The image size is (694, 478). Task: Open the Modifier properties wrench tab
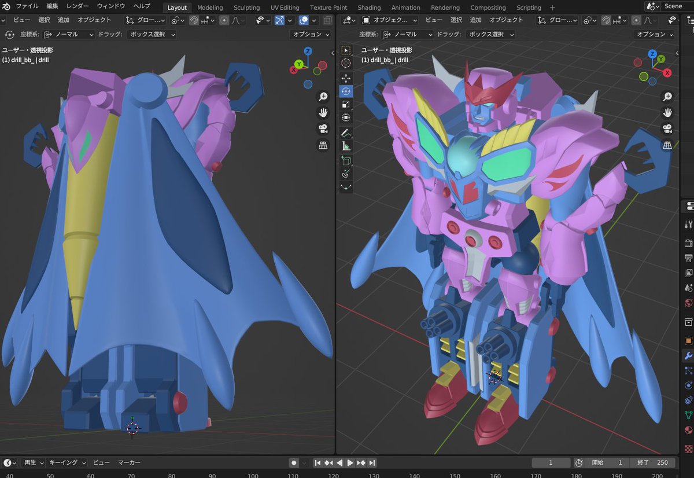(688, 355)
